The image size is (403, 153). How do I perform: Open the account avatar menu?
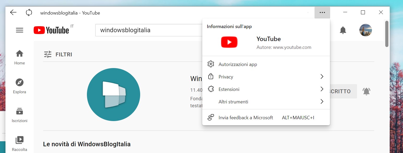point(366,30)
